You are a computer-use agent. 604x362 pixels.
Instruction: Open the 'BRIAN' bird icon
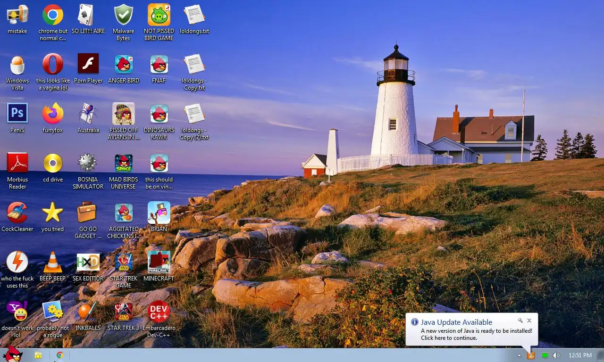coord(159,213)
